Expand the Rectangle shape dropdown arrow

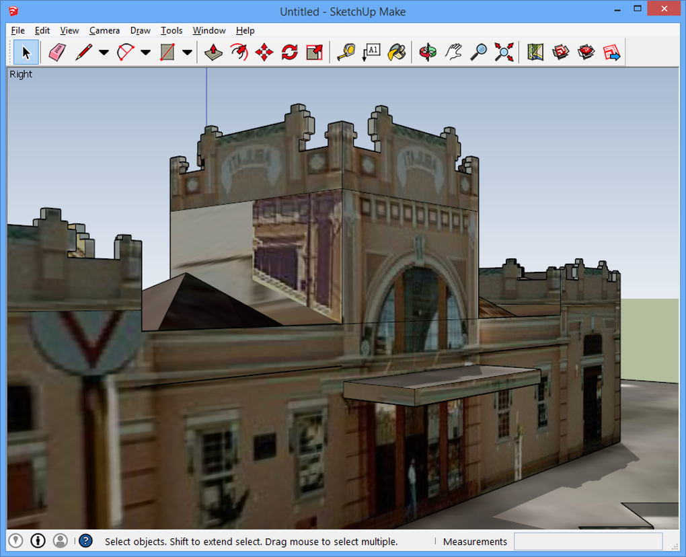(187, 52)
